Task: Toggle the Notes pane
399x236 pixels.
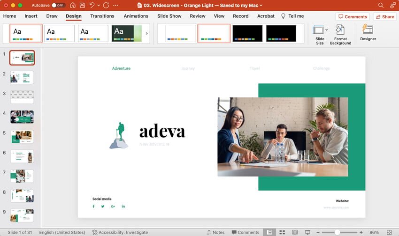Action: click(215, 232)
